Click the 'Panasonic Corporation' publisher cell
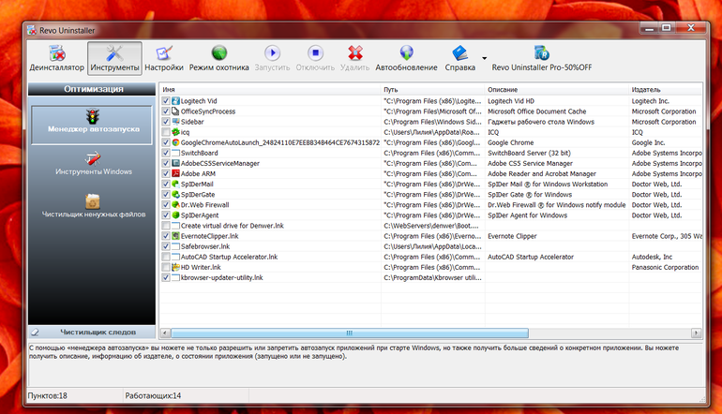Image resolution: width=722 pixels, height=414 pixels. 665,267
